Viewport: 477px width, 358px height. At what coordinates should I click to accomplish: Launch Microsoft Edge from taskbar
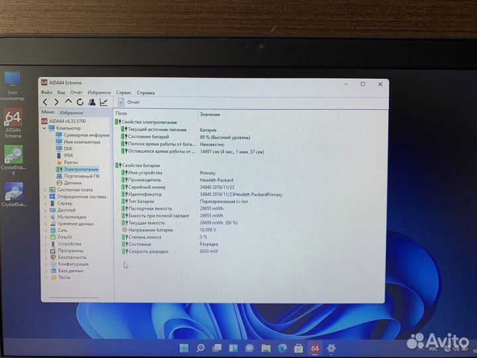click(x=282, y=348)
